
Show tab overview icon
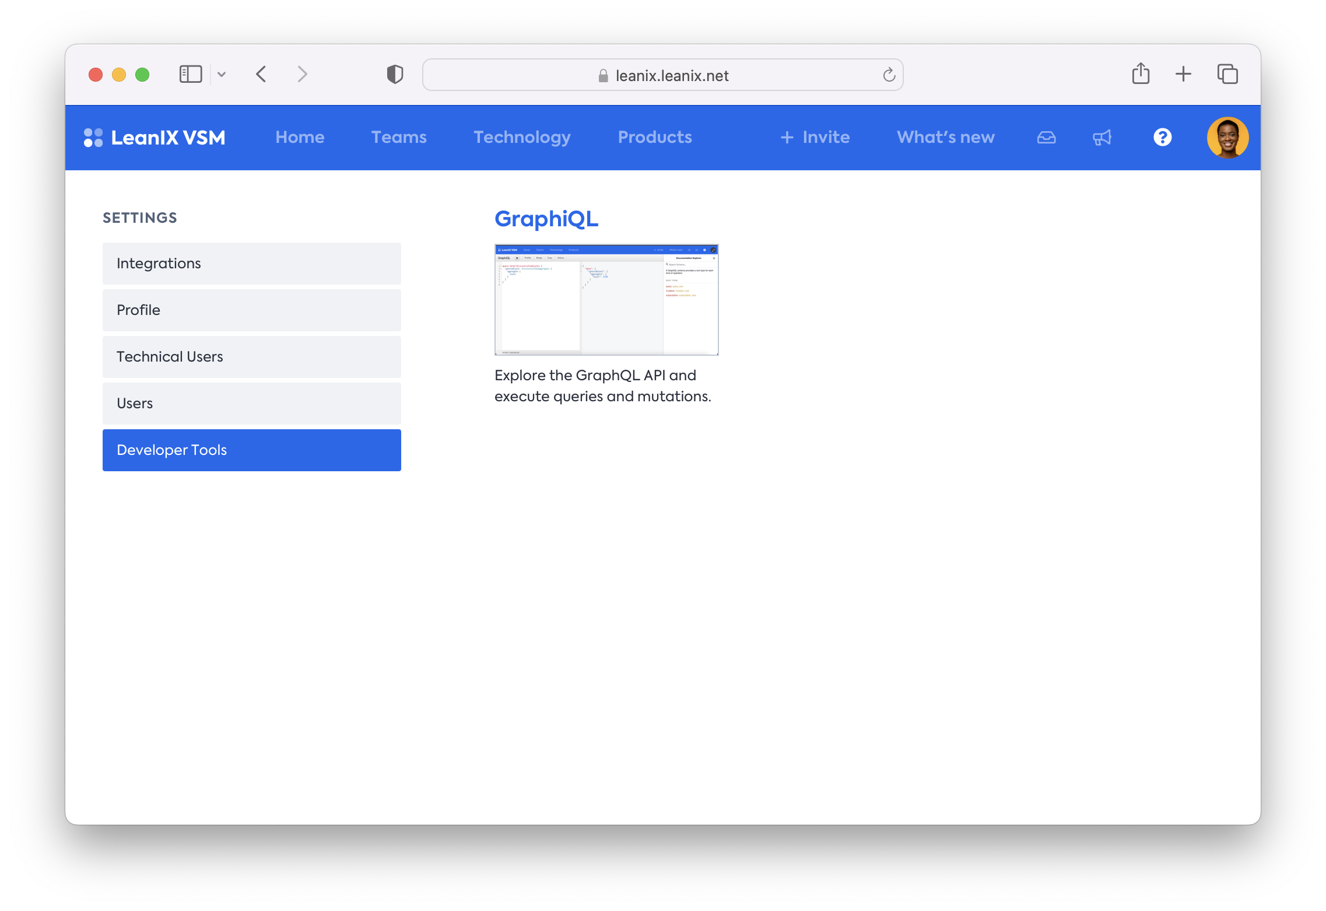click(1227, 74)
